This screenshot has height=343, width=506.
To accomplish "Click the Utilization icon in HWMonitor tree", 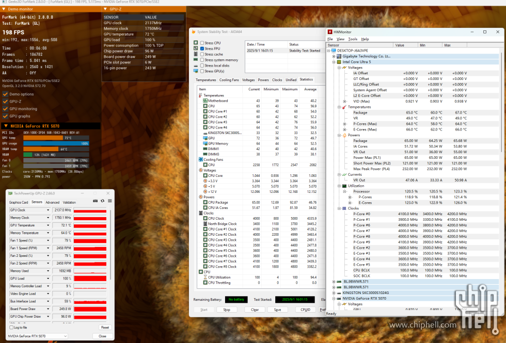I will coord(344,186).
